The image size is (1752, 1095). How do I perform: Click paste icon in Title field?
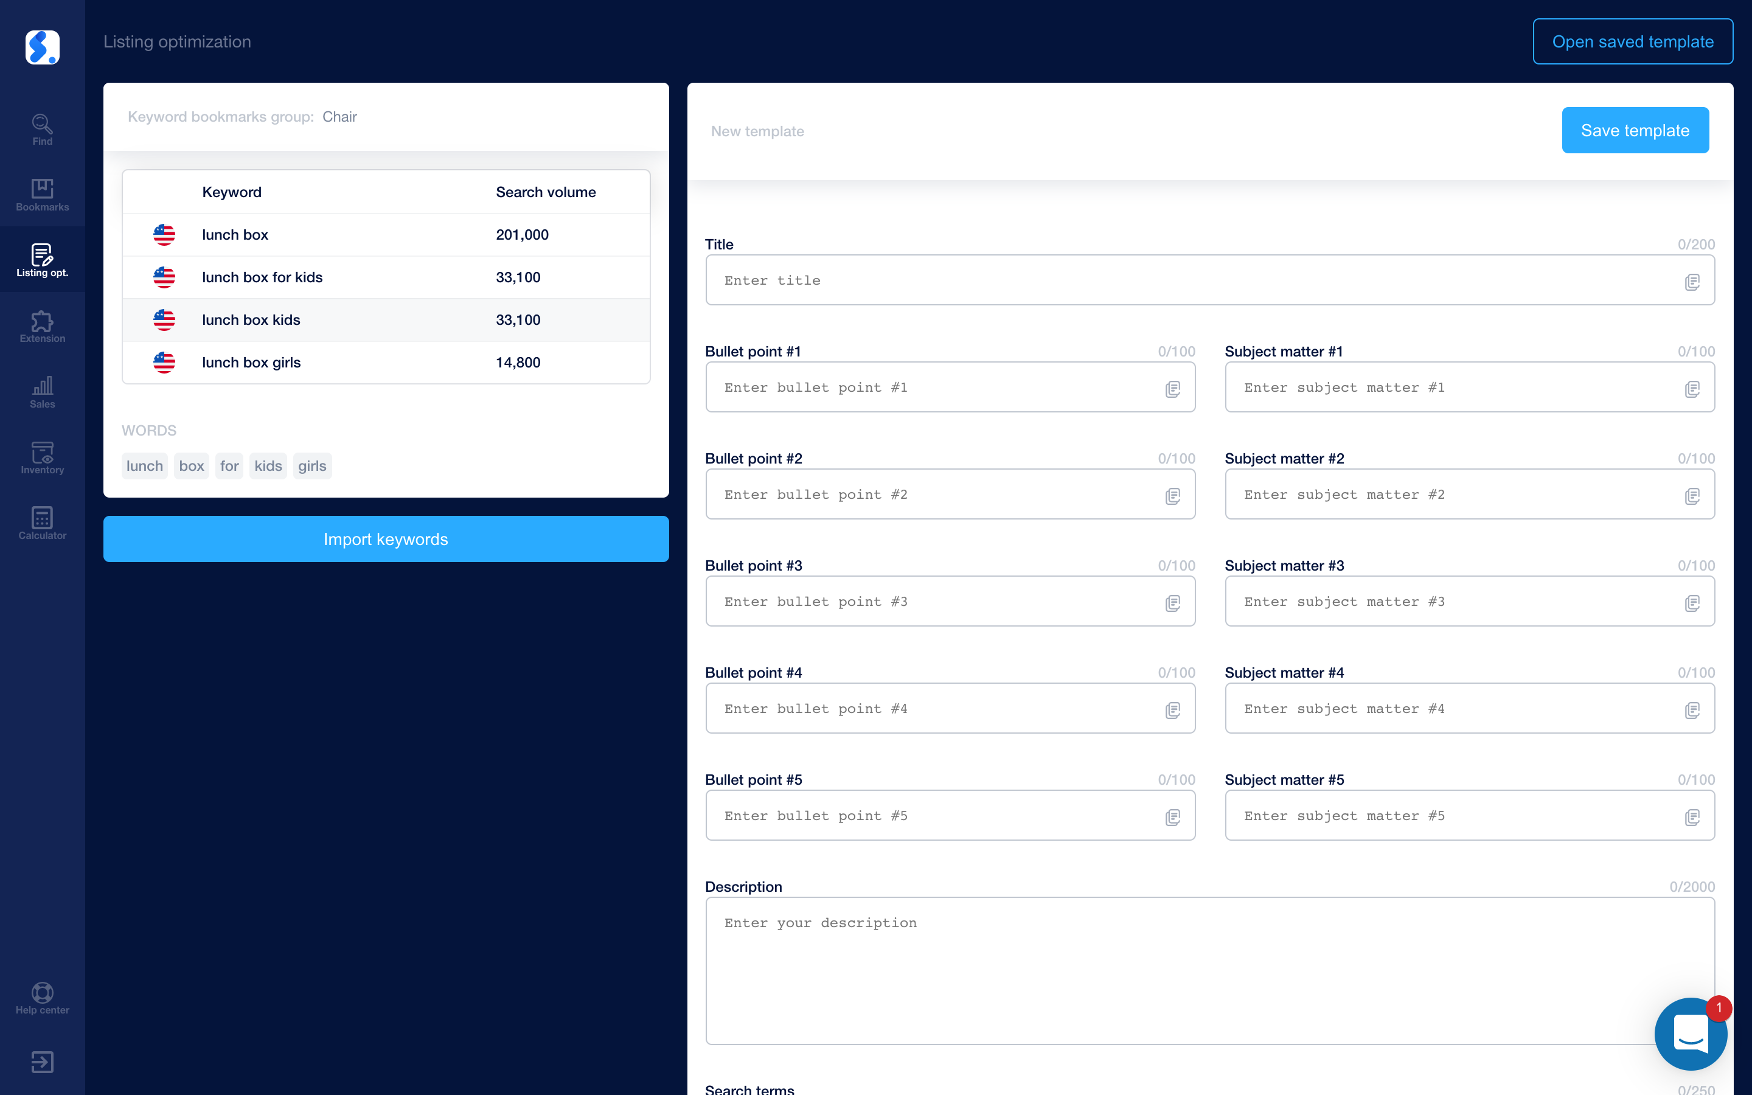tap(1692, 282)
